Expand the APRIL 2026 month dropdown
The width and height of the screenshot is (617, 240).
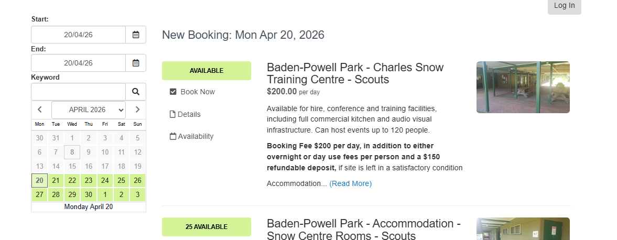point(89,110)
